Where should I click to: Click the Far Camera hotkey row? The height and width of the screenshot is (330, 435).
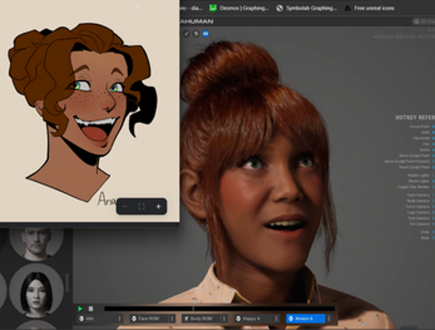click(422, 223)
